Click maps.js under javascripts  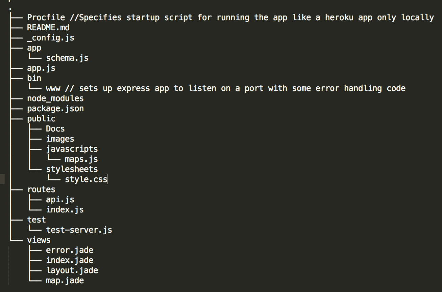click(x=81, y=159)
